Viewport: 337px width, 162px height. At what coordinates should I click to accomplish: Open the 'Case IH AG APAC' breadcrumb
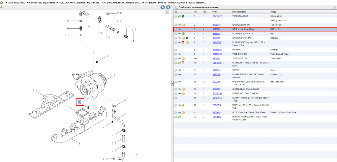click(x=17, y=3)
